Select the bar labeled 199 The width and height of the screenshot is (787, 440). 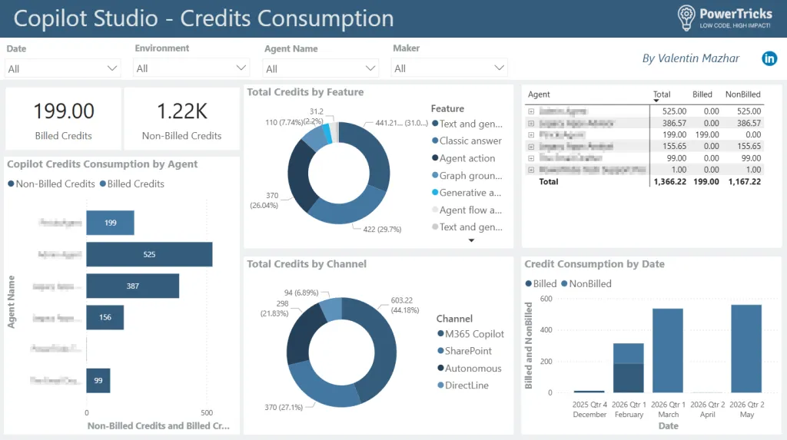coord(110,223)
